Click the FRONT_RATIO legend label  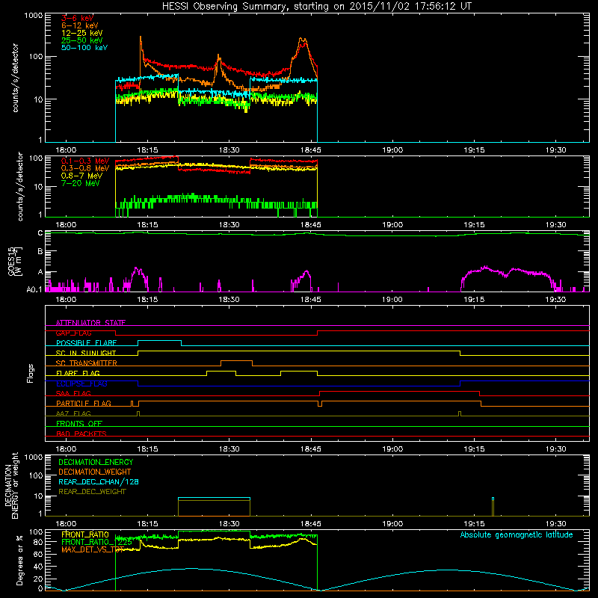(84, 534)
